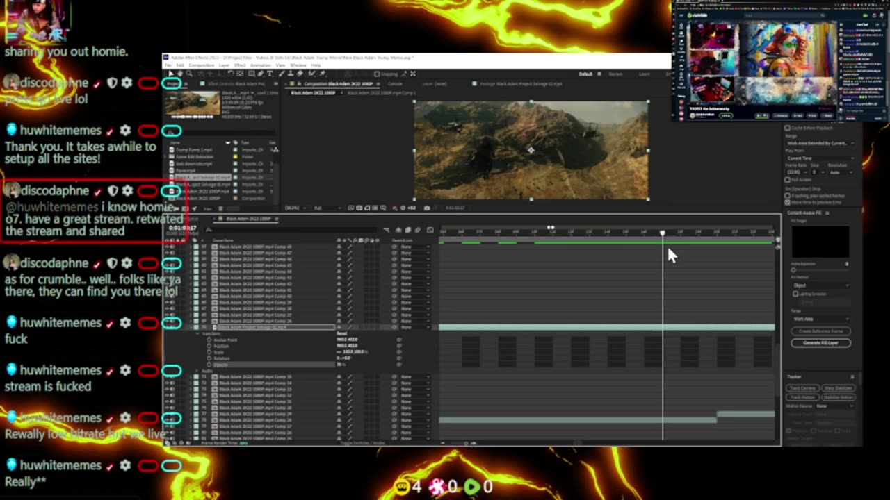Screen dimensions: 890x500
Task: Switch to the Review workspace
Action: 615,74
